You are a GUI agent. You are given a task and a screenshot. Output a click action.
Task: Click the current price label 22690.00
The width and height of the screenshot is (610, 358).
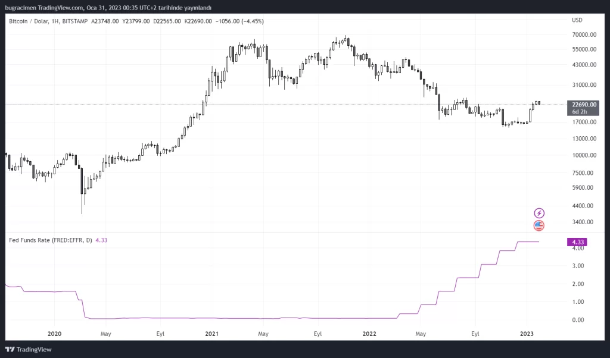(584, 105)
